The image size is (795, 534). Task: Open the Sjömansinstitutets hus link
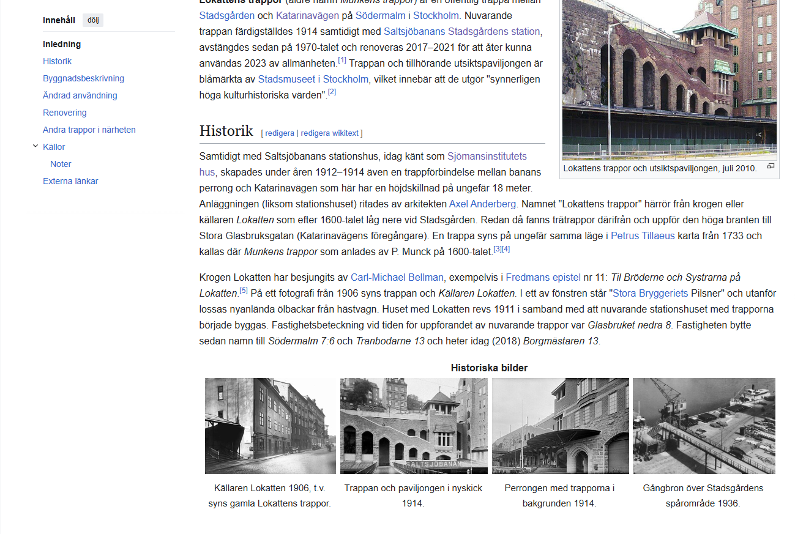[487, 156]
